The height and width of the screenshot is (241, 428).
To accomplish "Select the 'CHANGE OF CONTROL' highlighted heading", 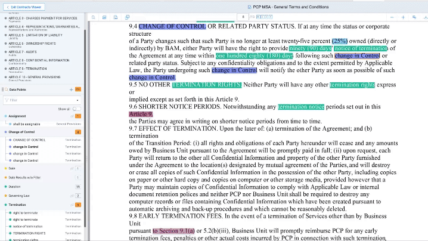I will coord(172,26).
